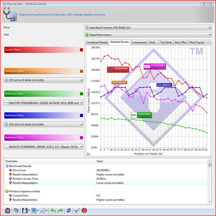The image size is (216, 216).
Task: Click the line graph style icon
Action: pos(43,210)
